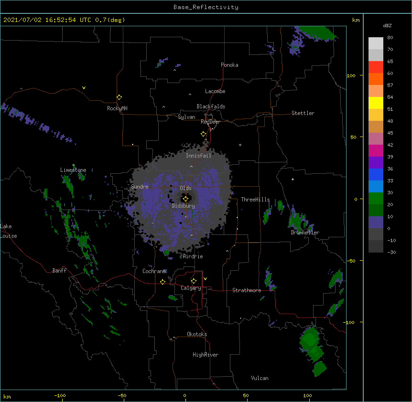
Task: Select the yellow swatch between 54 and 51 dBZ
Action: click(x=376, y=103)
